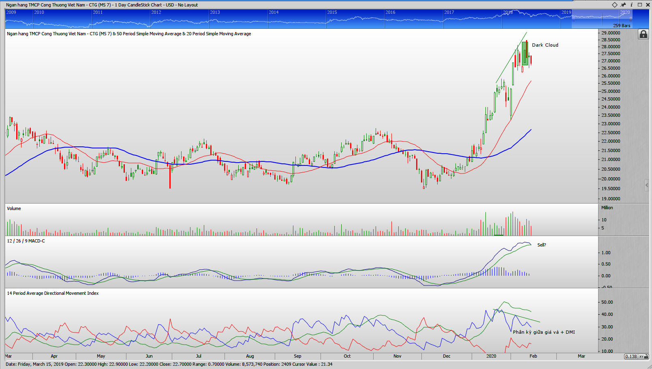Image resolution: width=652 pixels, height=369 pixels.
Task: Open chart info with the 'i' icon
Action: (631, 5)
